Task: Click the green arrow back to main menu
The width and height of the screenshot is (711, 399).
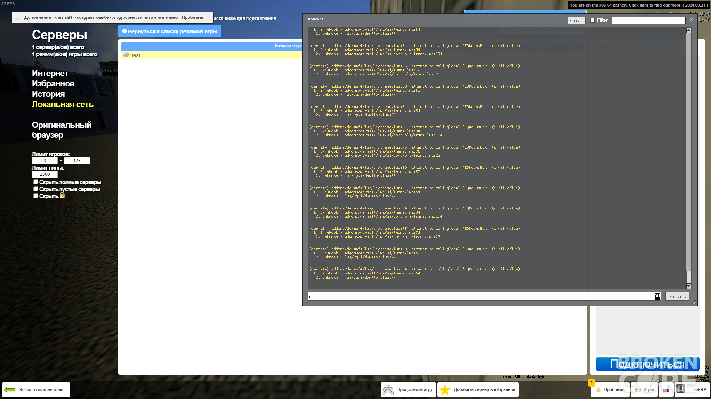Action: 36,390
